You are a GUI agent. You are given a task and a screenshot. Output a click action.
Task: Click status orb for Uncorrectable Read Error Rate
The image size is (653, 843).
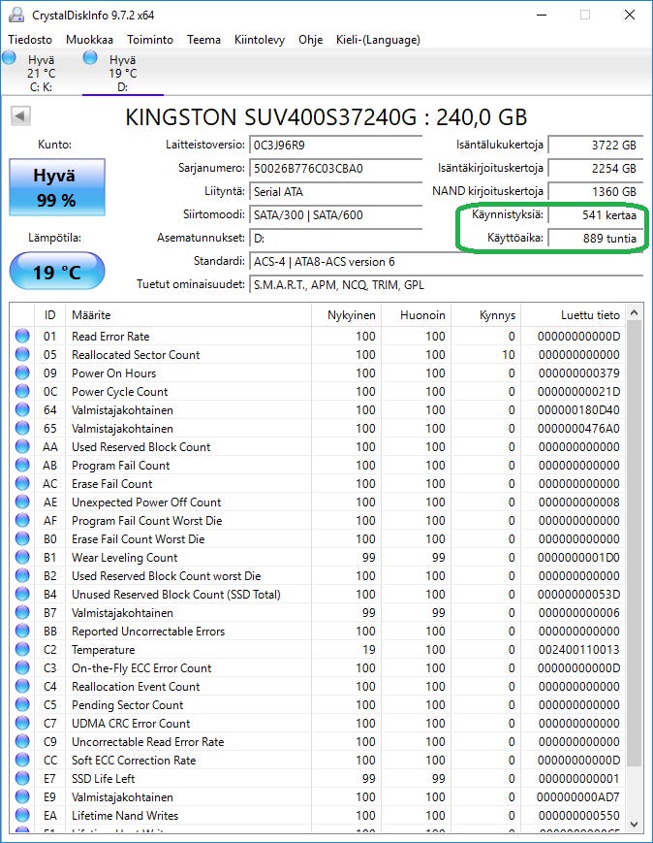click(22, 741)
